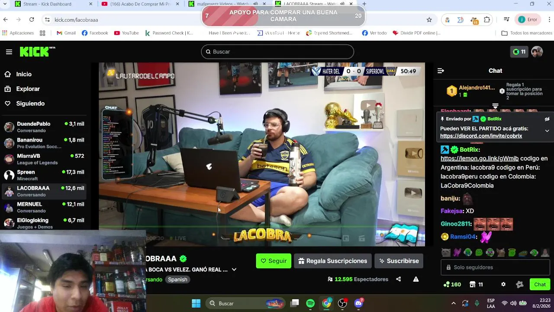Expand the stream title dropdown arrow
The image size is (554, 312).
(234, 270)
